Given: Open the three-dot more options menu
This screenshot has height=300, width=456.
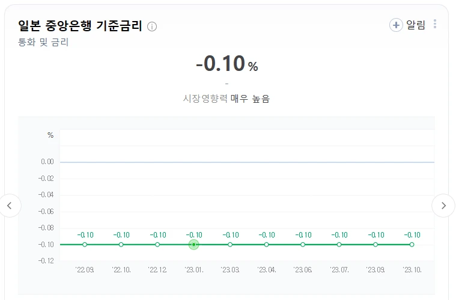Looking at the screenshot, I should click(x=435, y=24).
